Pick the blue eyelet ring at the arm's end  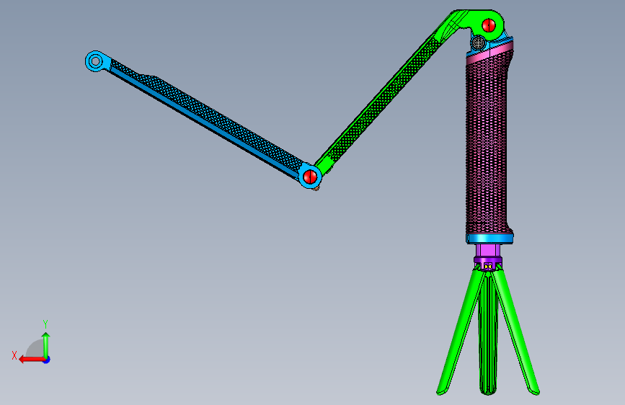(95, 61)
